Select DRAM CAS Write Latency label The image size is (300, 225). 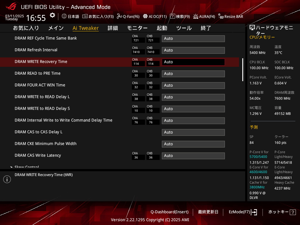[x=38, y=155]
